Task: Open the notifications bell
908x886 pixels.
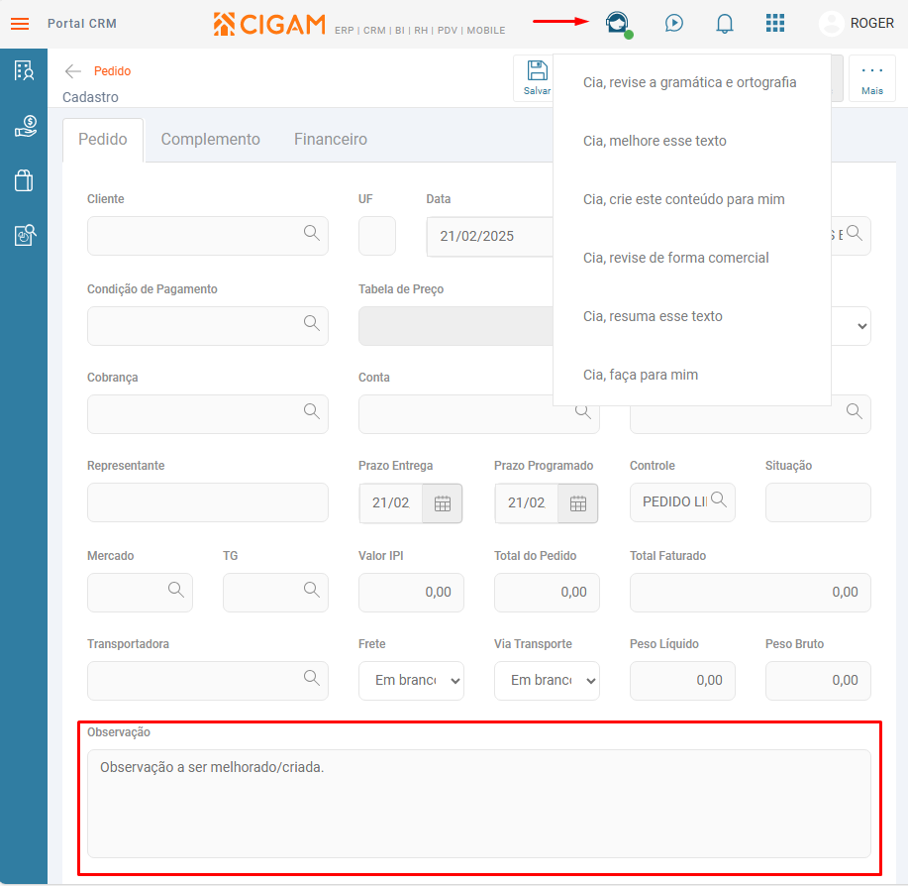Action: pyautogui.click(x=725, y=24)
